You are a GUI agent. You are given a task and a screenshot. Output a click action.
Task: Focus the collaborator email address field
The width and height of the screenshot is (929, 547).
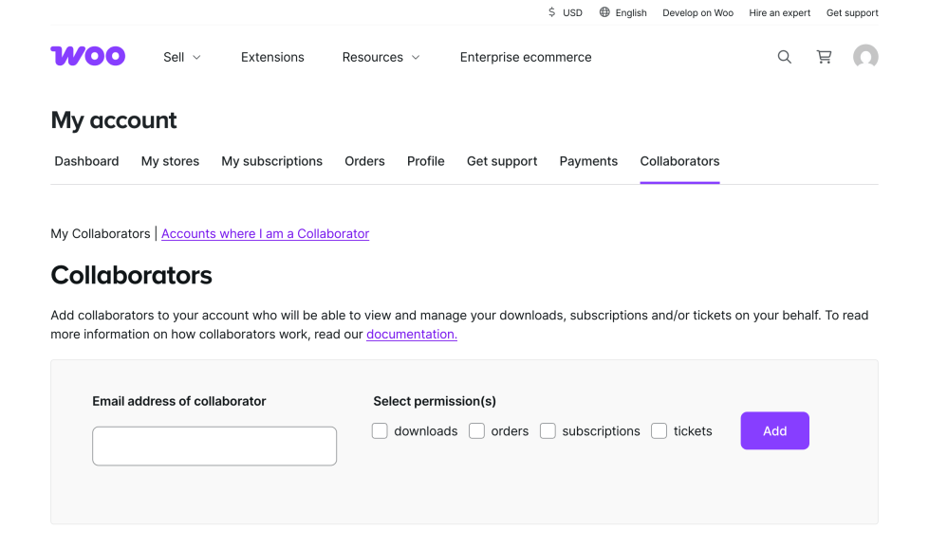(214, 446)
